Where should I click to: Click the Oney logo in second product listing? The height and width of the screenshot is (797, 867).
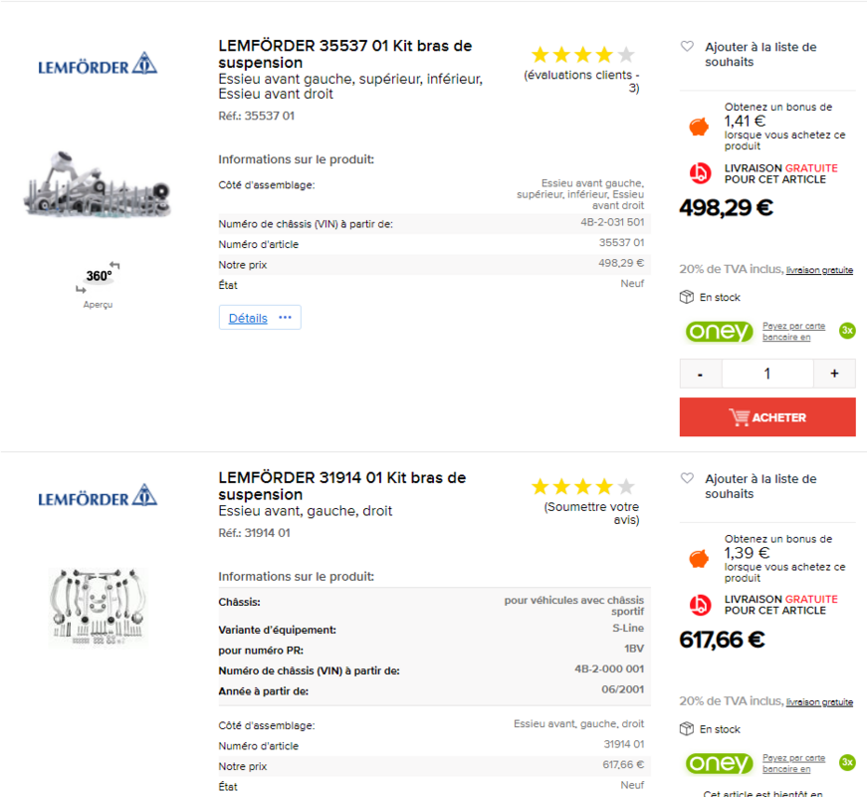click(719, 763)
